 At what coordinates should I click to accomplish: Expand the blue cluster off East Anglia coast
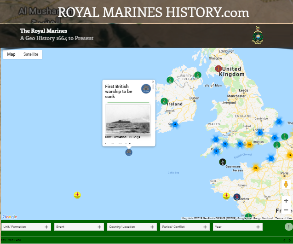point(279,122)
